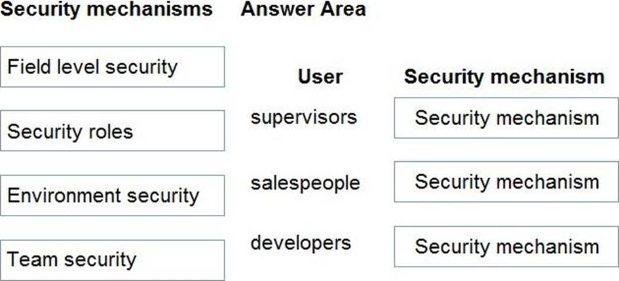Focus the salespeople row Security mechanism placeholder text

[507, 181]
